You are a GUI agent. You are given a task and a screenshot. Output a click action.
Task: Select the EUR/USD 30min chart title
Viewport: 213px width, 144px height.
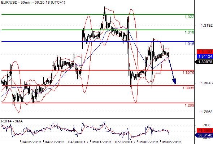coord(33,3)
